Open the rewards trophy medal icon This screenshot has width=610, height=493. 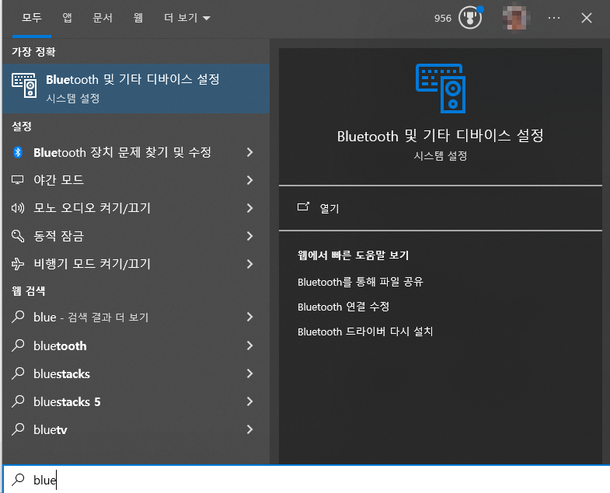point(470,18)
